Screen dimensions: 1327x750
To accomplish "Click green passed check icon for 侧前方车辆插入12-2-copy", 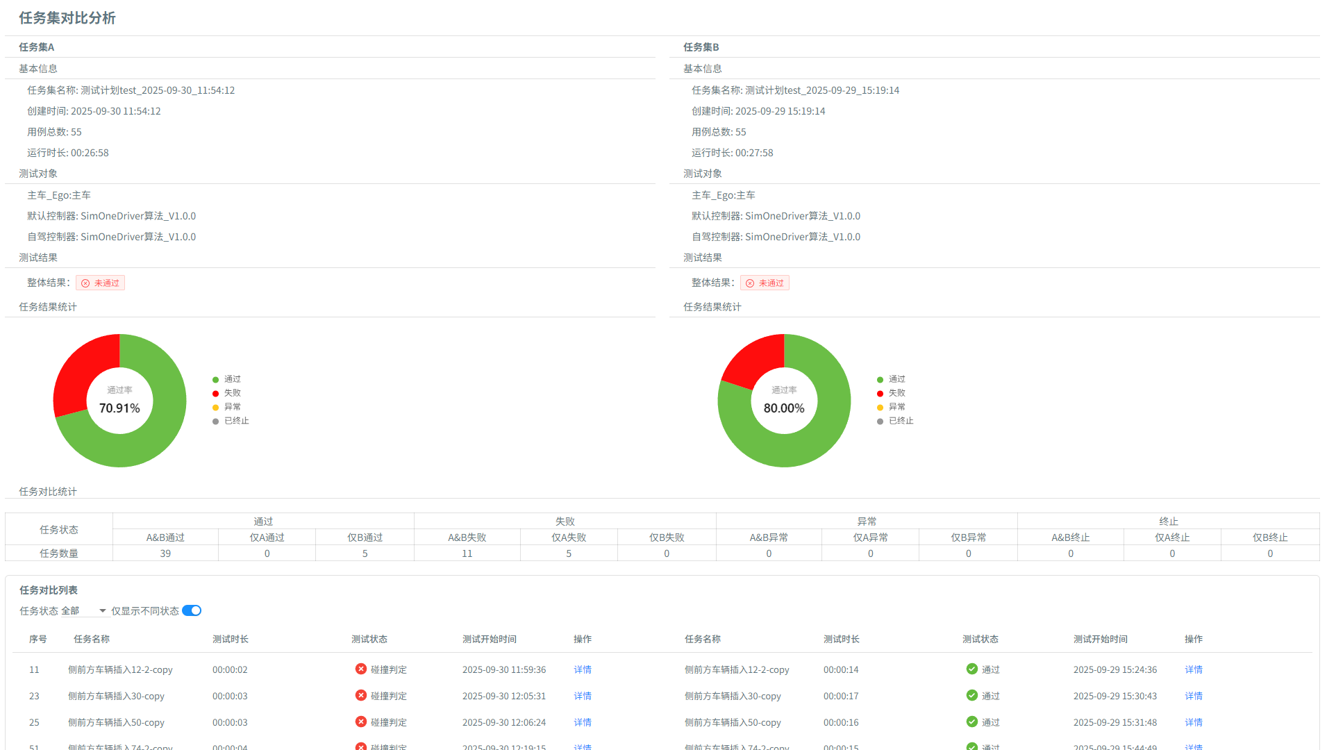I will (x=971, y=669).
